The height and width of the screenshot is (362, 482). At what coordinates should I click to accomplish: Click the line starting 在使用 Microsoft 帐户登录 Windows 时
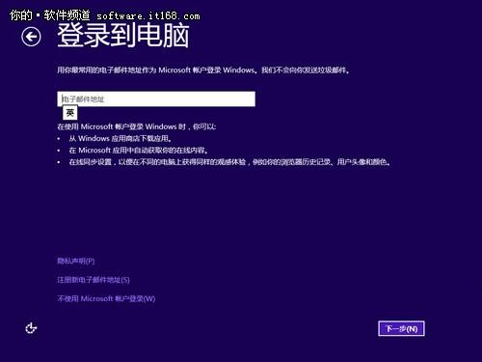tap(137, 126)
